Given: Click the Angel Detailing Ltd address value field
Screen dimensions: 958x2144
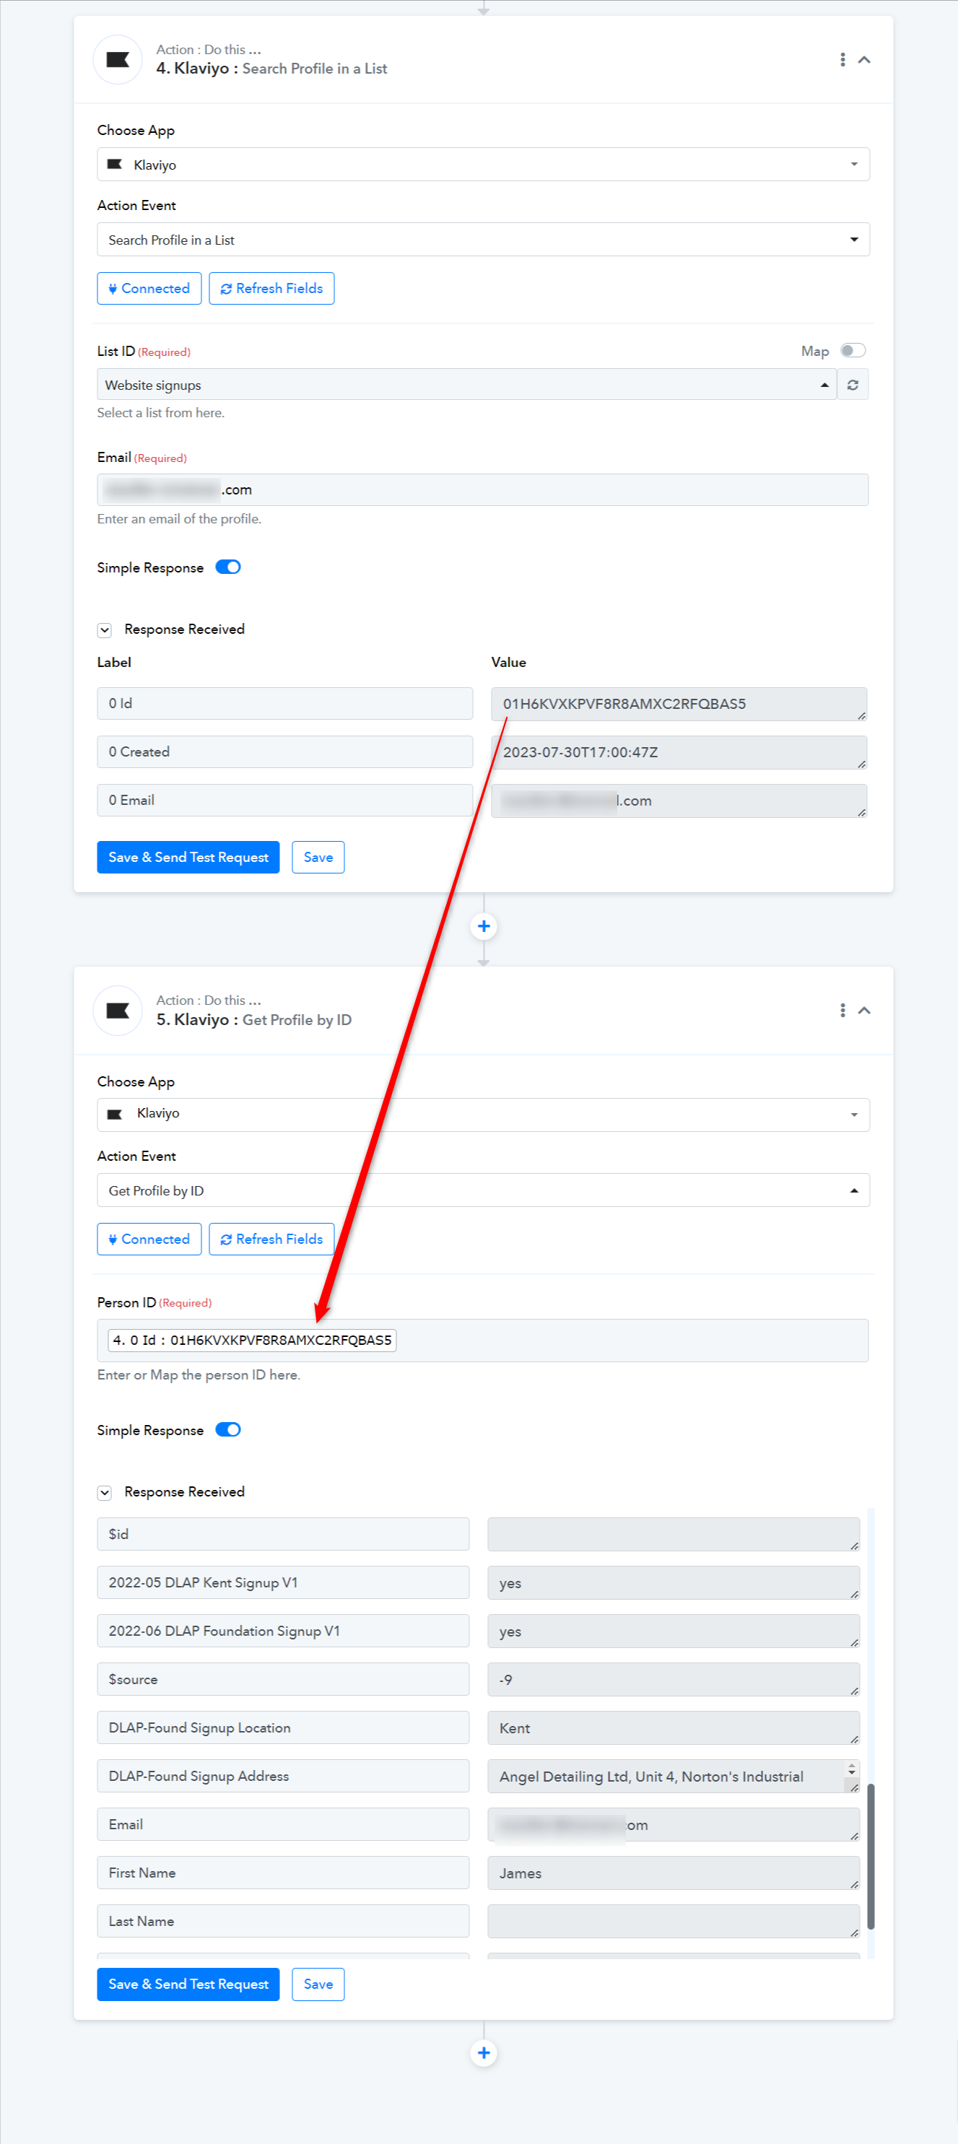Looking at the screenshot, I should [674, 1776].
